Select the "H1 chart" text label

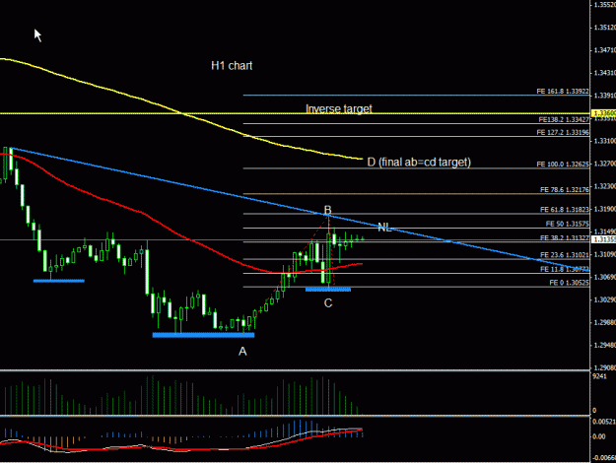click(x=232, y=66)
